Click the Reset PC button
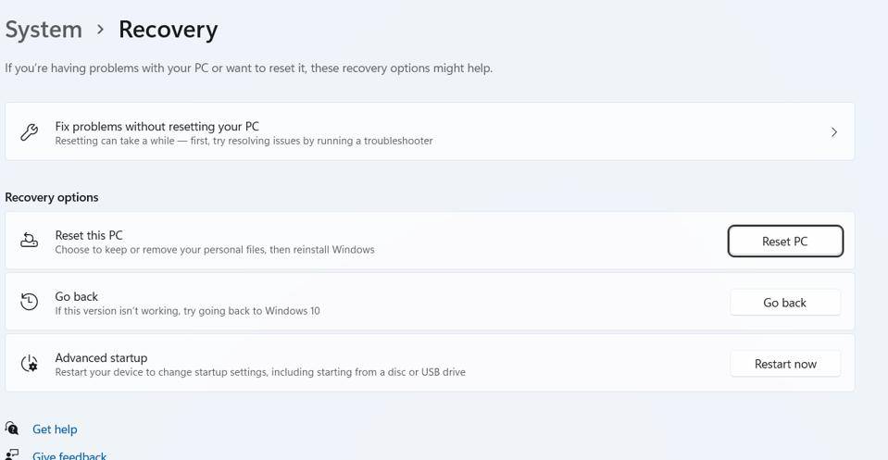This screenshot has width=888, height=460. [785, 241]
